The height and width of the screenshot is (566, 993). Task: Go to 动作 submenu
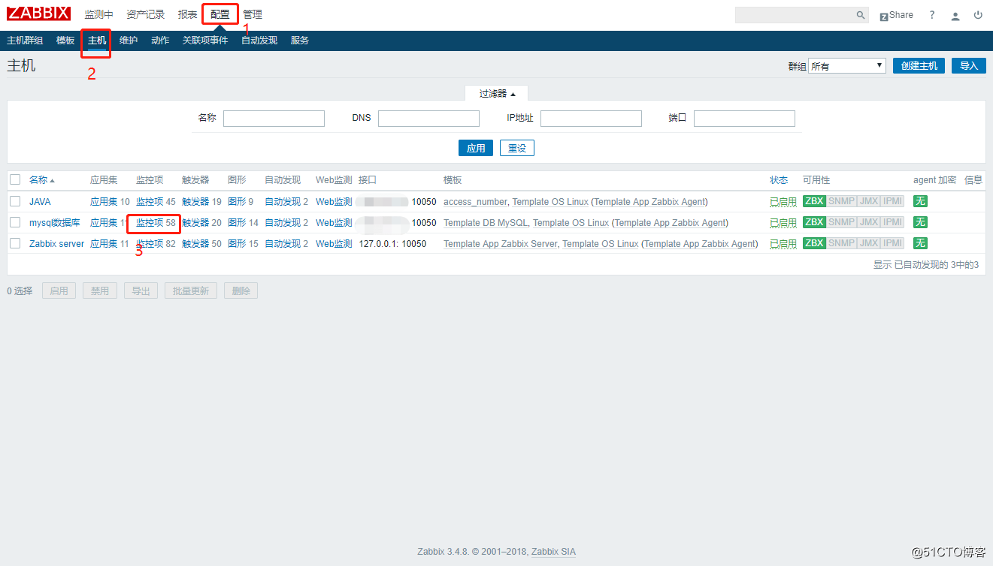click(x=160, y=41)
